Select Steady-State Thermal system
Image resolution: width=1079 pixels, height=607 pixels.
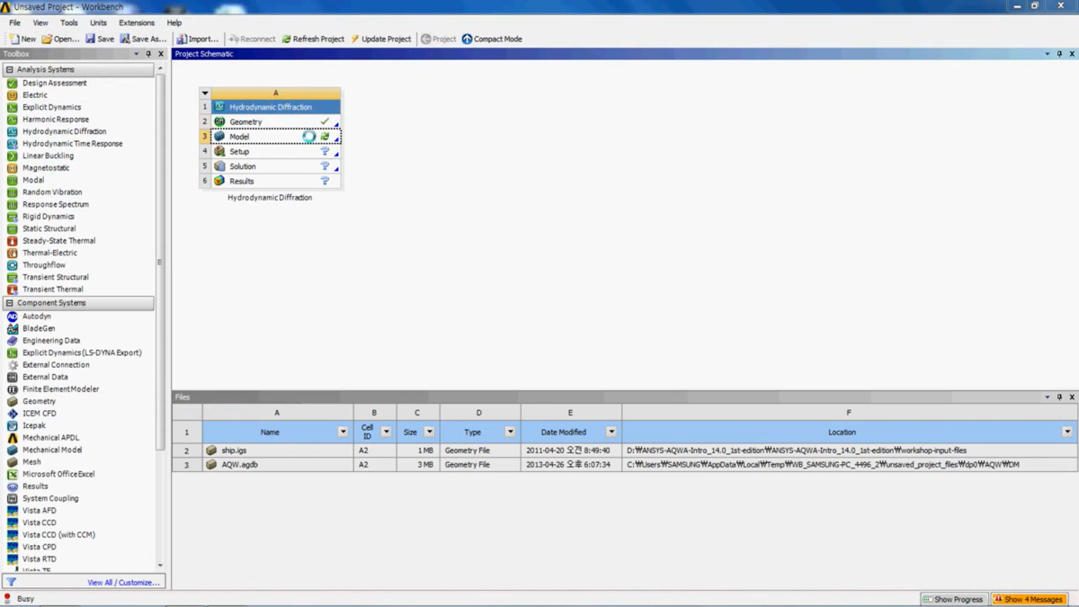click(x=58, y=241)
